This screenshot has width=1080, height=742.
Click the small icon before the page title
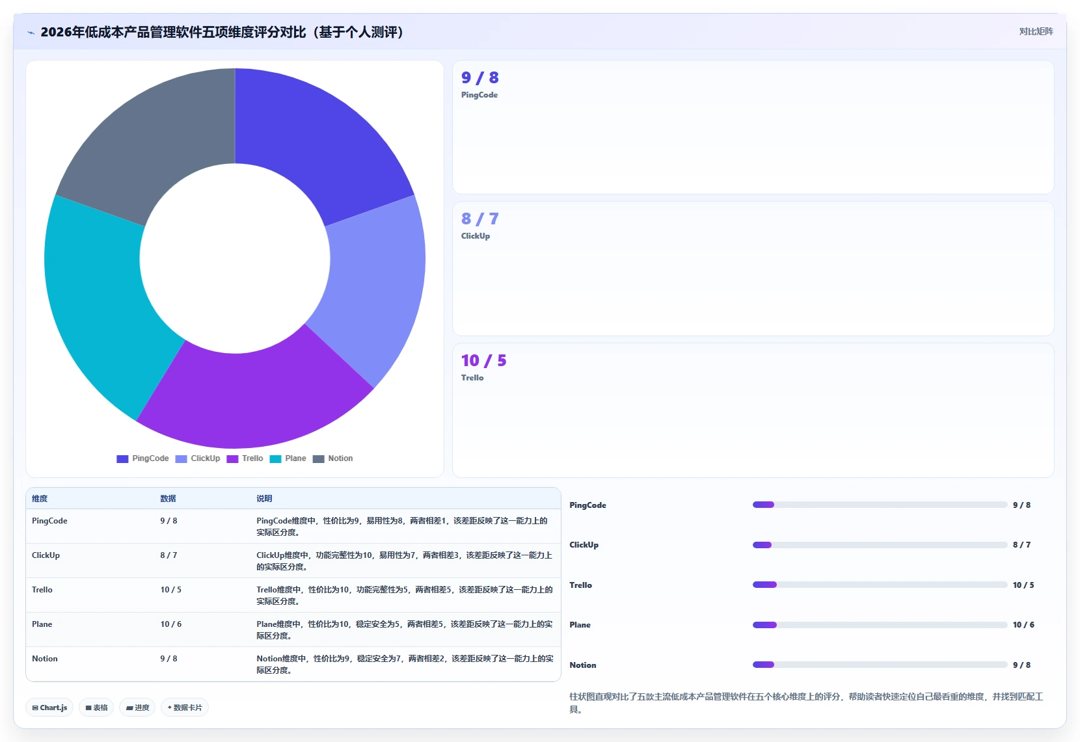point(31,33)
